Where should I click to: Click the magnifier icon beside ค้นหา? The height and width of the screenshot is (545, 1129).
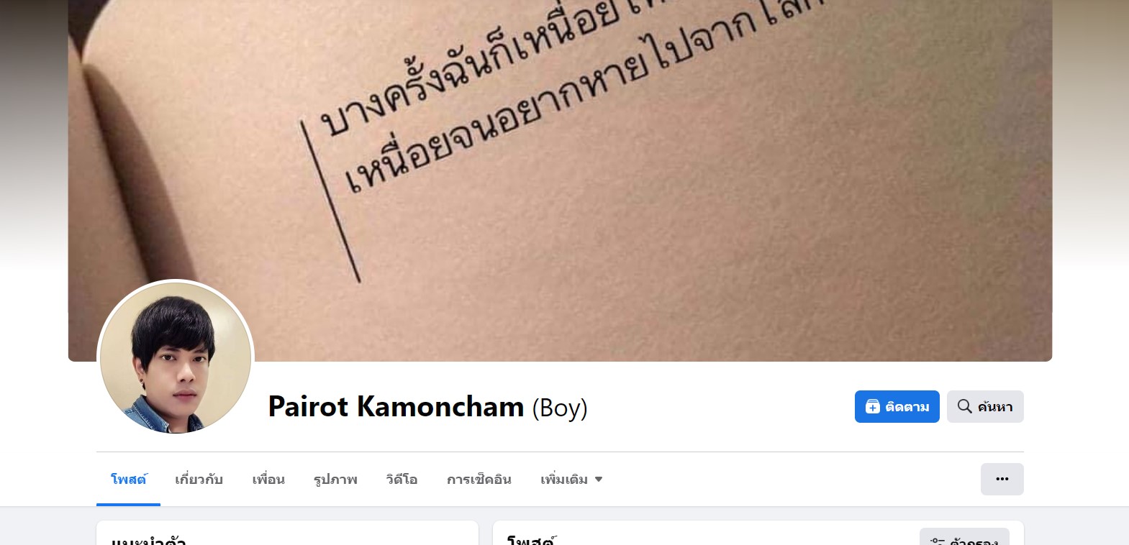964,406
